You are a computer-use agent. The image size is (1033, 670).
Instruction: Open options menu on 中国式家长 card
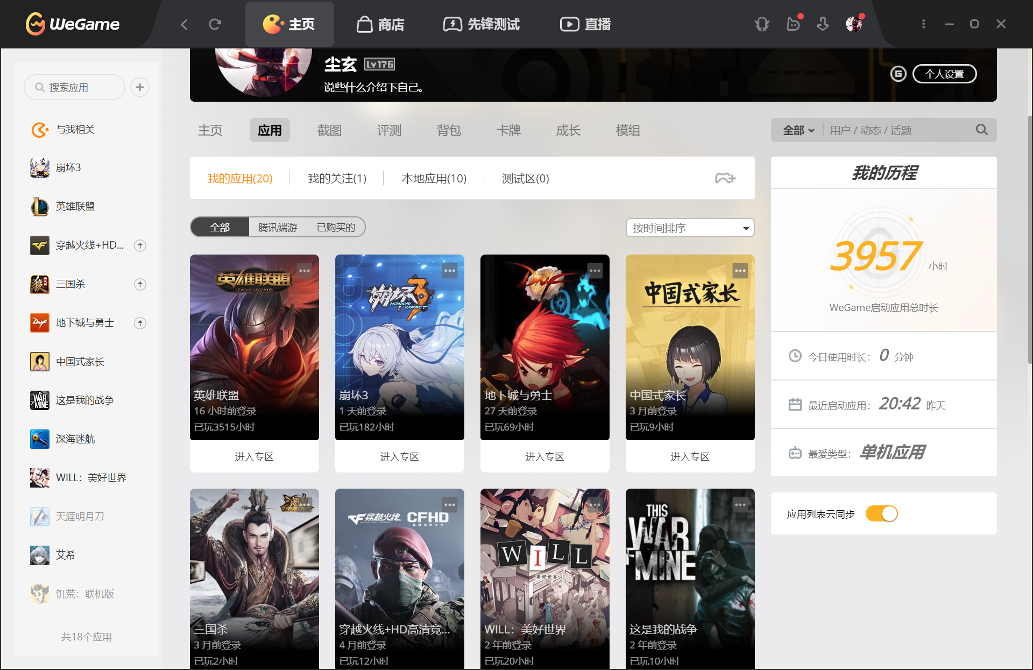[740, 270]
